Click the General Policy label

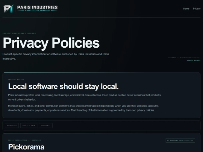[x=16, y=80]
